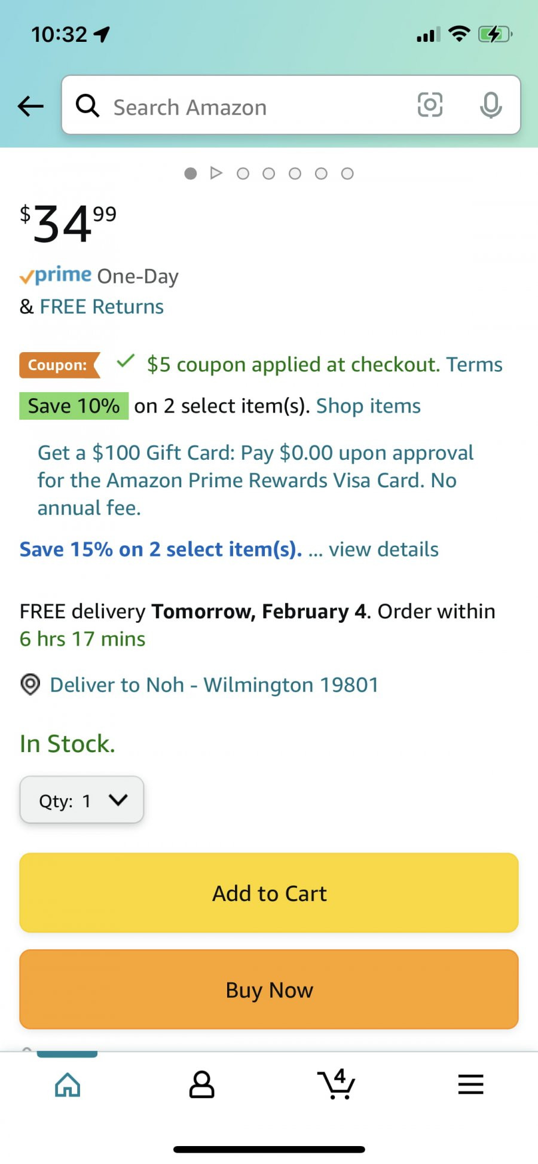Open the coupon Terms link
The image size is (538, 1164).
475,364
